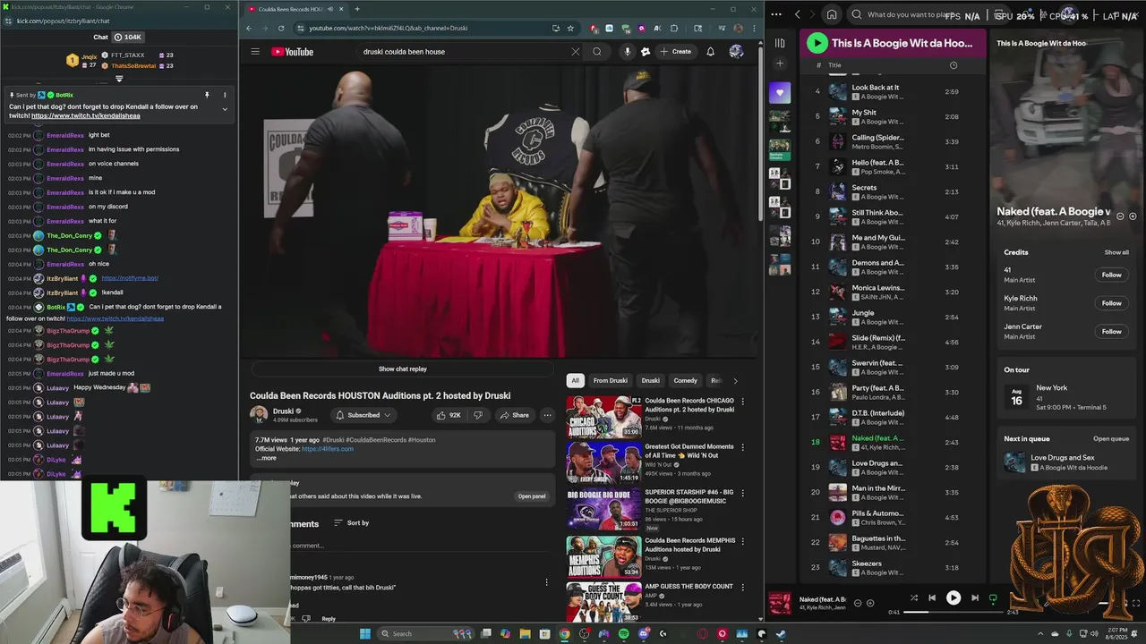Select the Druski filter chip

pyautogui.click(x=650, y=380)
